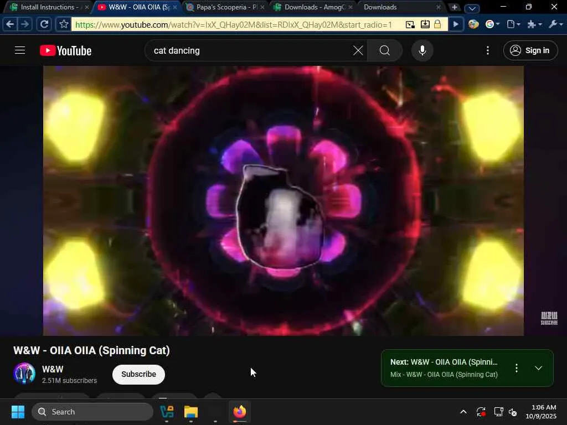Open the clock showing 1:06 AM
The image size is (567, 425).
tap(541, 412)
